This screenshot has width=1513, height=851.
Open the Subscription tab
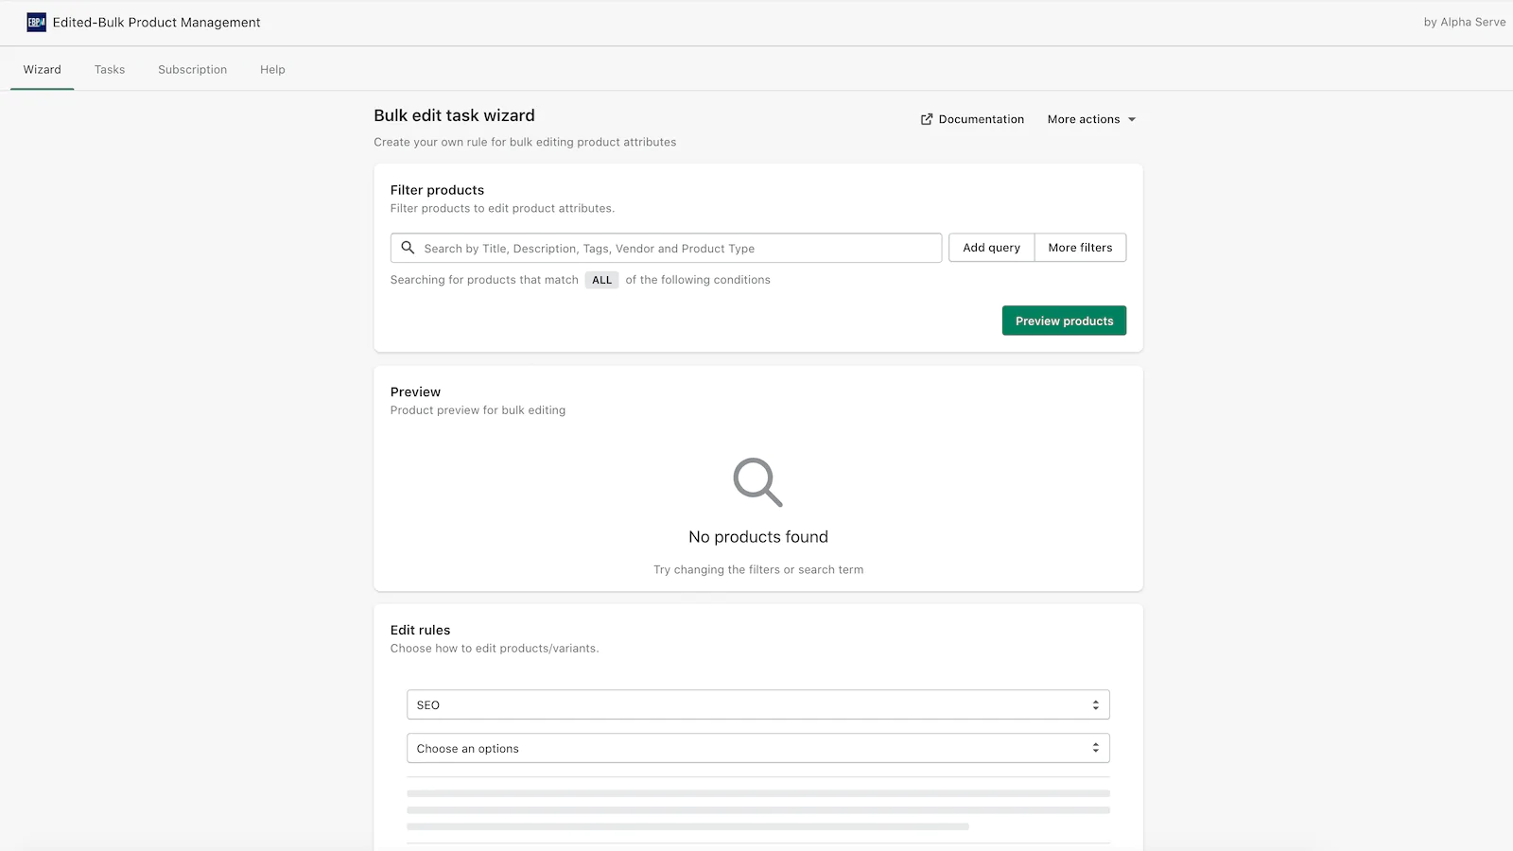coord(192,70)
